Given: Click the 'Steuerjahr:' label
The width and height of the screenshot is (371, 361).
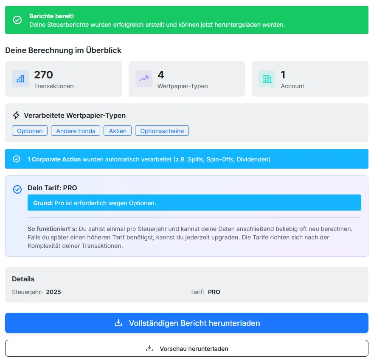Looking at the screenshot, I should (27, 292).
